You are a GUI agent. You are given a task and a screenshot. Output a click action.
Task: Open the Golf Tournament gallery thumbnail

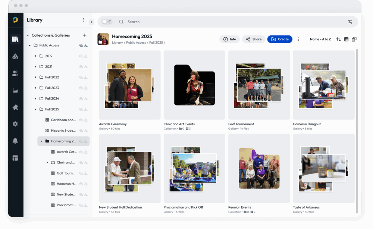[x=259, y=85]
